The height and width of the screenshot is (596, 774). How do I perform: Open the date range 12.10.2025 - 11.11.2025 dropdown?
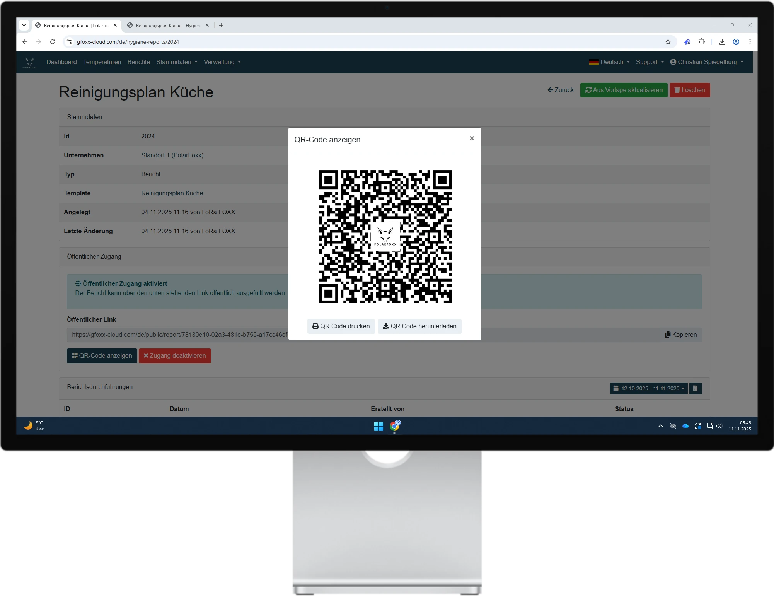648,389
